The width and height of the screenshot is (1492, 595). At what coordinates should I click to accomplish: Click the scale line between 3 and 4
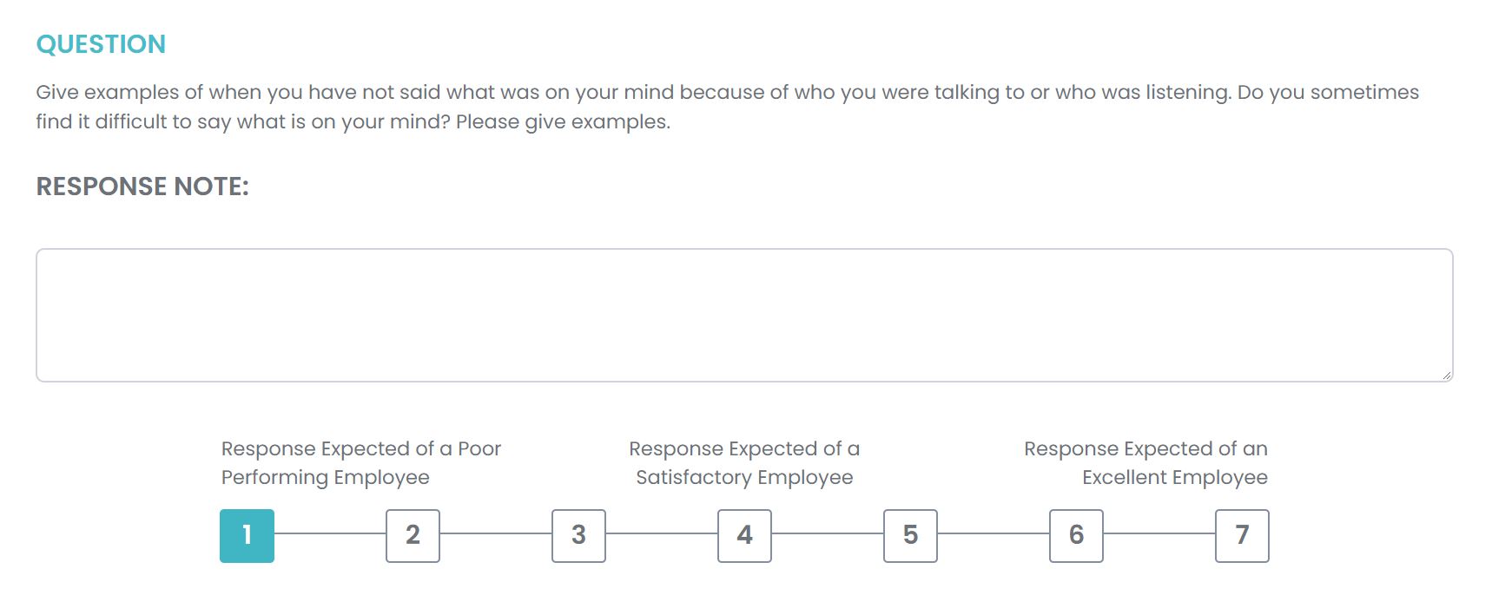pyautogui.click(x=662, y=533)
